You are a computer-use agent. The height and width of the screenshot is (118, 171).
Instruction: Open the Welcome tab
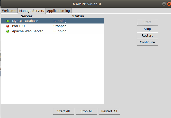tap(9, 11)
